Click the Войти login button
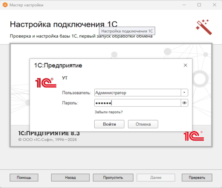This screenshot has width=222, height=188. coord(109,124)
